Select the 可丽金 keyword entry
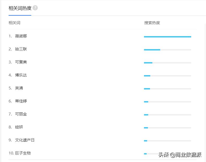 point(21,114)
